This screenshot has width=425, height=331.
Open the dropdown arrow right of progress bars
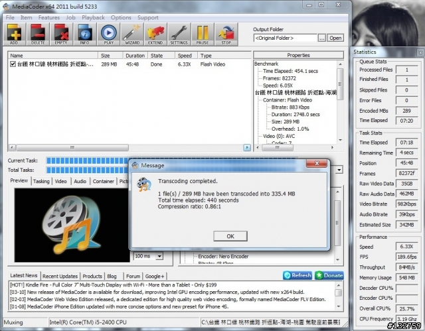pyautogui.click(x=339, y=170)
